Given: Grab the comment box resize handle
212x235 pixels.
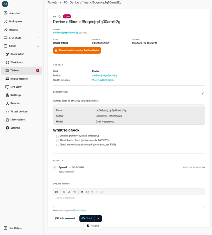Looking at the screenshot, I should (x=202, y=206).
